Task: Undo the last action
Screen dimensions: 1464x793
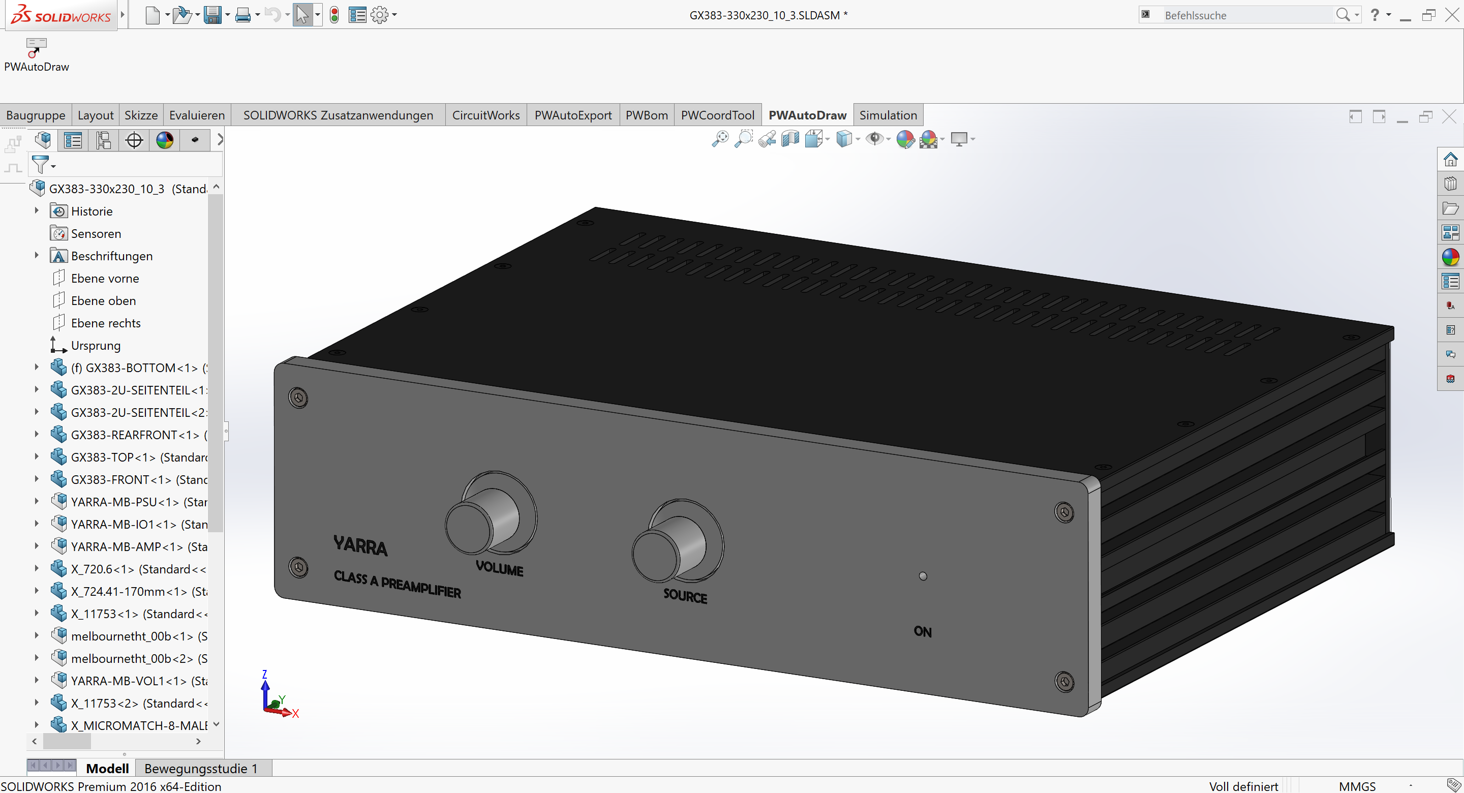Action: pyautogui.click(x=273, y=15)
